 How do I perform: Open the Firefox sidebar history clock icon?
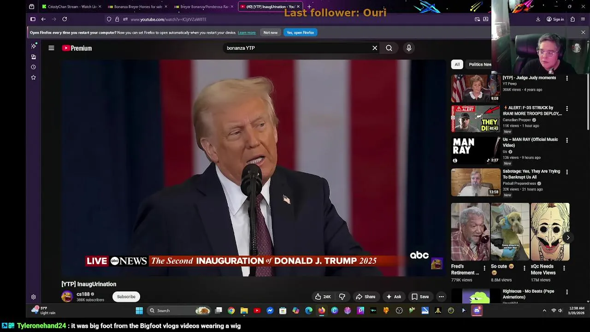[33, 67]
